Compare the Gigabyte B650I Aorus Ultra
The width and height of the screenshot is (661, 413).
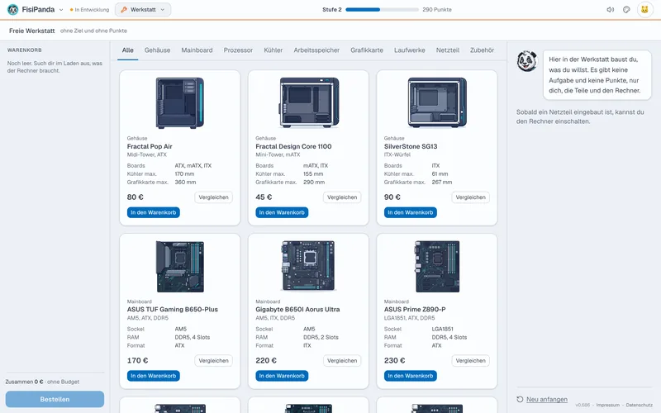coord(342,361)
